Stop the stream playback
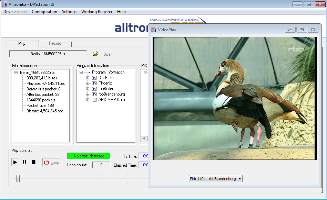 tap(34, 162)
